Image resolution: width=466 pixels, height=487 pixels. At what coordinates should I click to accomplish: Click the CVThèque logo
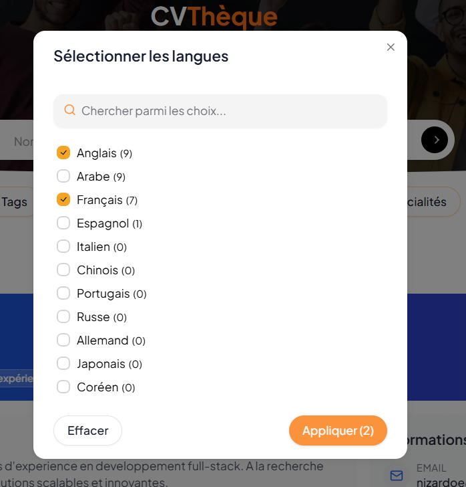[x=214, y=16]
